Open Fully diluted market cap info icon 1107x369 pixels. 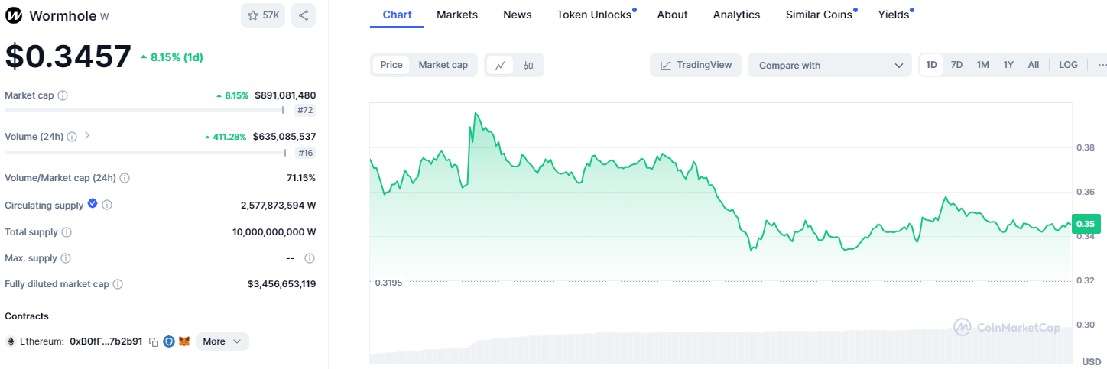click(x=118, y=284)
